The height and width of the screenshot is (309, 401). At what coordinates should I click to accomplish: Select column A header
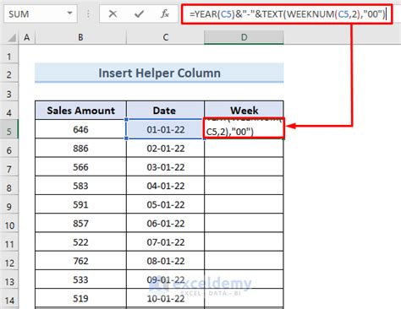[x=27, y=37]
